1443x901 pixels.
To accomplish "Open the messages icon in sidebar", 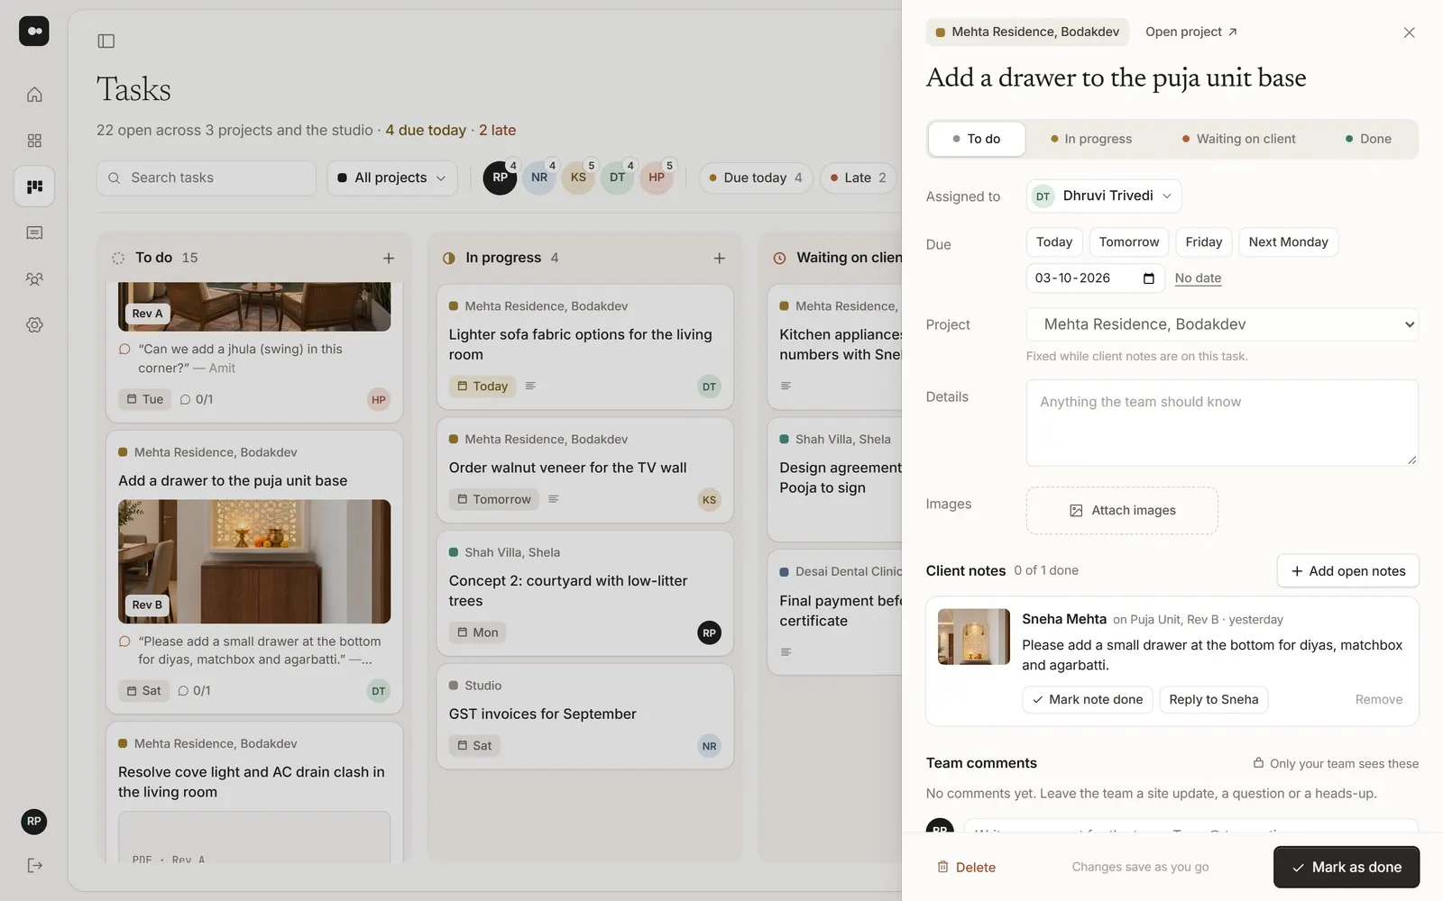I will pyautogui.click(x=34, y=232).
